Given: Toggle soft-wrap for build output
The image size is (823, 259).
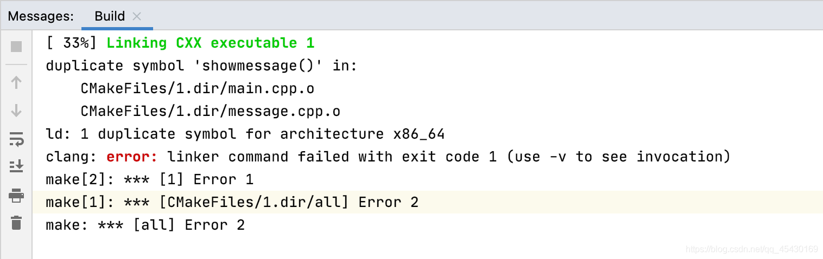Looking at the screenshot, I should (x=16, y=139).
